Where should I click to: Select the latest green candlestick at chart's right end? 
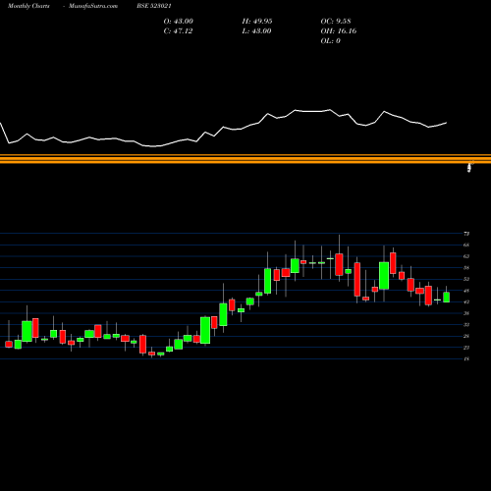446,297
